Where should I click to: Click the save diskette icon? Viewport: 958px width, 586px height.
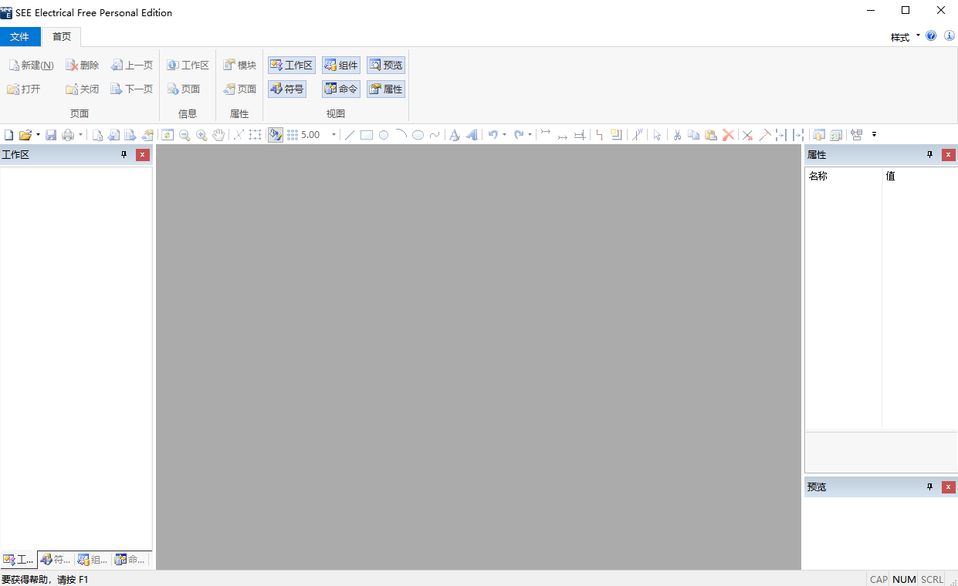click(51, 135)
